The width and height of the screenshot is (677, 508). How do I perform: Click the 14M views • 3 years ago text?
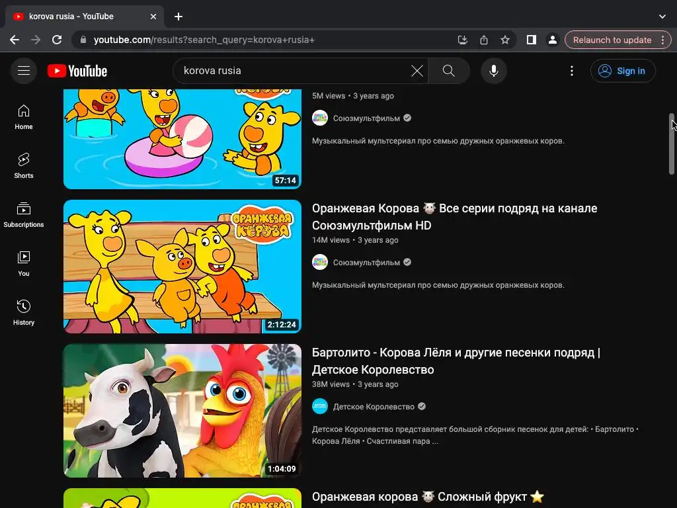coord(355,240)
